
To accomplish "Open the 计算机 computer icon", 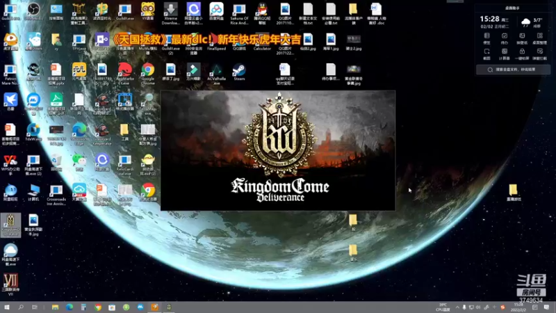I will (33, 193).
